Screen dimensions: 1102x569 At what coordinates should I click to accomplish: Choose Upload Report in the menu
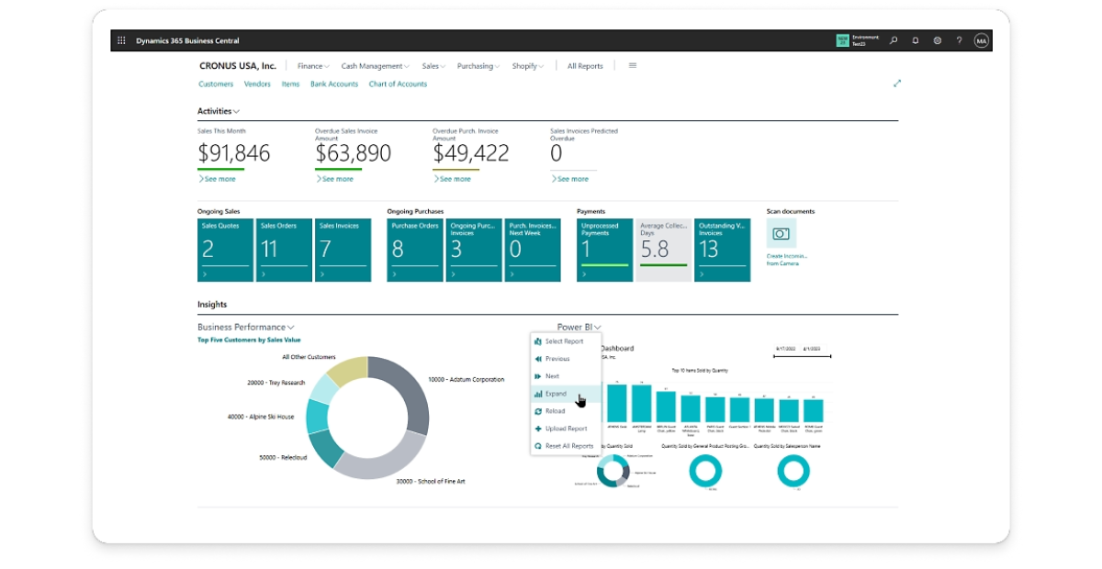coord(566,429)
